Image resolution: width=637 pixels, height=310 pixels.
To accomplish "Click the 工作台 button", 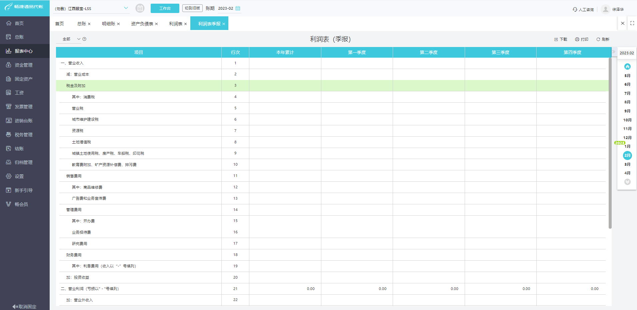I will 165,8.
